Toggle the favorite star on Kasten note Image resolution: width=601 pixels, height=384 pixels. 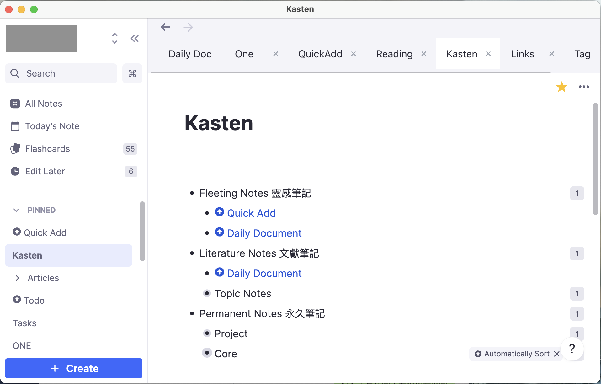561,87
